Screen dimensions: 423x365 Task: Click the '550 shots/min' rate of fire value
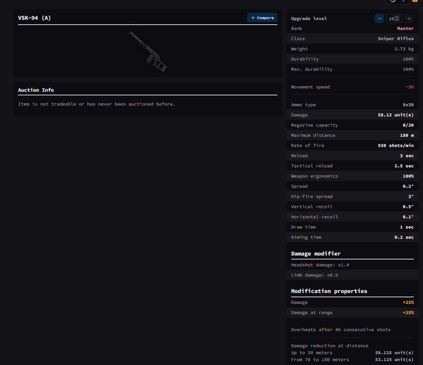coord(396,146)
